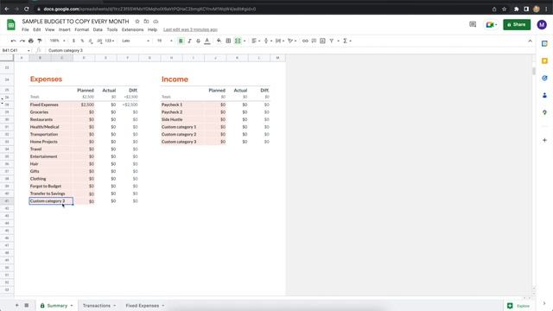The image size is (553, 311).
Task: Increase decimal places
Action: [x=99, y=41]
